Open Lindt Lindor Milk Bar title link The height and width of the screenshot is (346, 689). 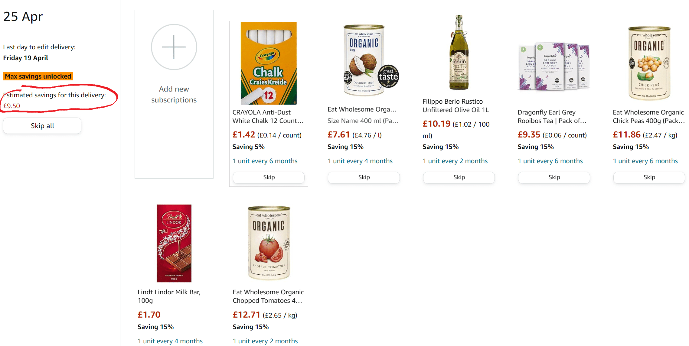[169, 296]
